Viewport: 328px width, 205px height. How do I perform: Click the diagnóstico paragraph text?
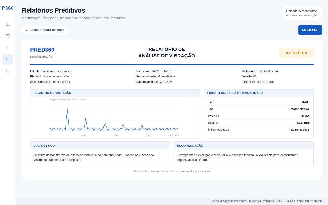[94, 157]
